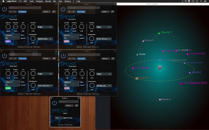Image resolution: width=209 pixels, height=130 pixels.
Task: Click next preset arrow in Audio 8 plugin
Action: pyautogui.click(x=15, y=59)
